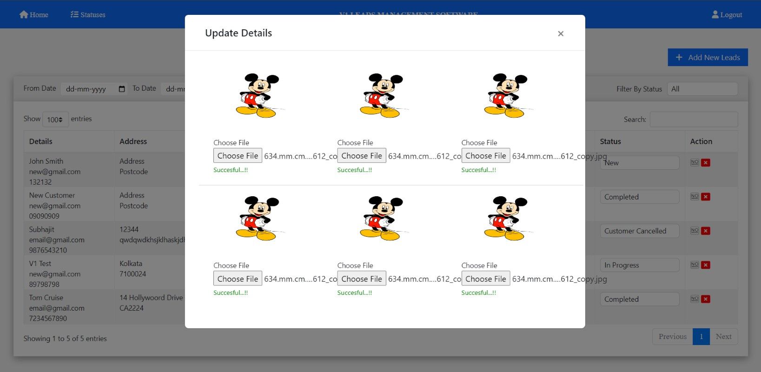This screenshot has width=761, height=372.
Task: Click the Update Details dialog title
Action: 238,33
